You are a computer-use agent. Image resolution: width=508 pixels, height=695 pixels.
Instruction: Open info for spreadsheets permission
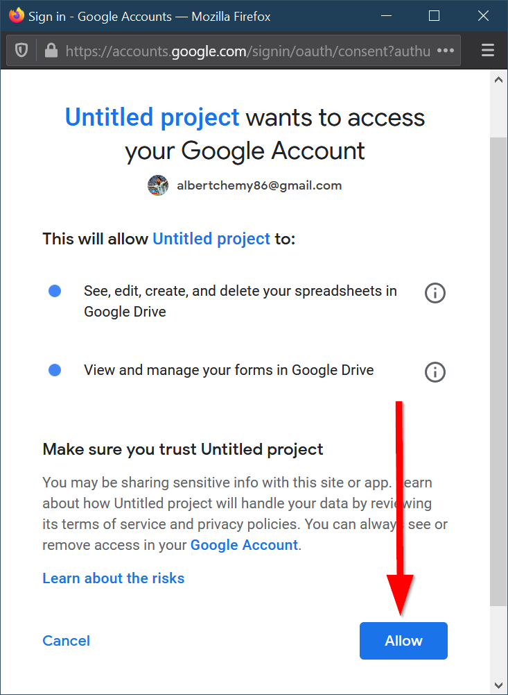tap(435, 293)
